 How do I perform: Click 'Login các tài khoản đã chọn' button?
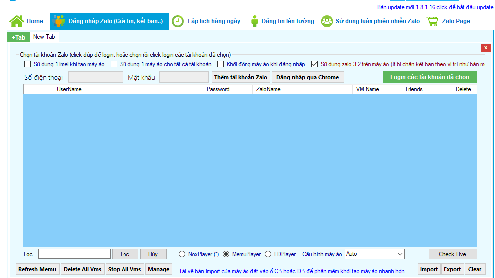(430, 77)
